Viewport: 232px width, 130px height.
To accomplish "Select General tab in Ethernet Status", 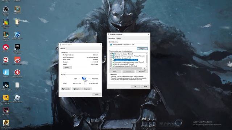I will pyautogui.click(x=62, y=48).
